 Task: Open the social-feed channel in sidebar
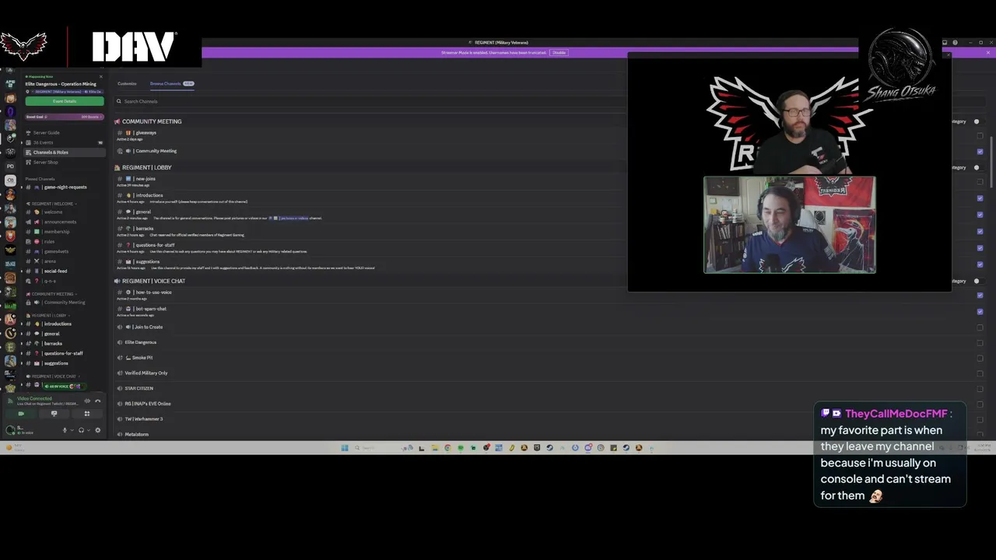click(x=65, y=271)
